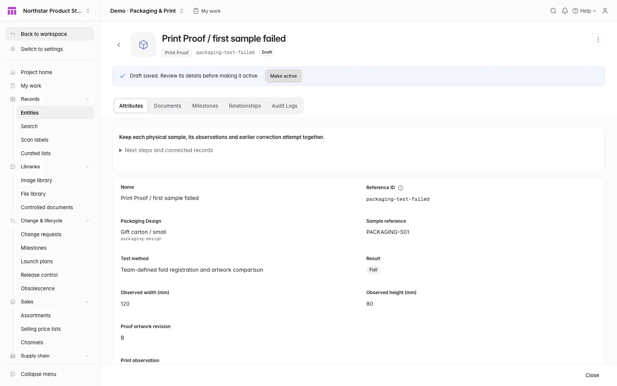
Task: View the Audit Logs tab
Action: point(285,106)
